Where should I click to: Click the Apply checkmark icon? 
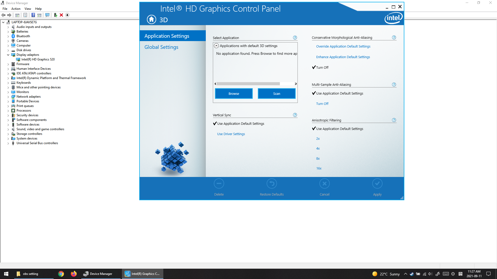click(377, 184)
